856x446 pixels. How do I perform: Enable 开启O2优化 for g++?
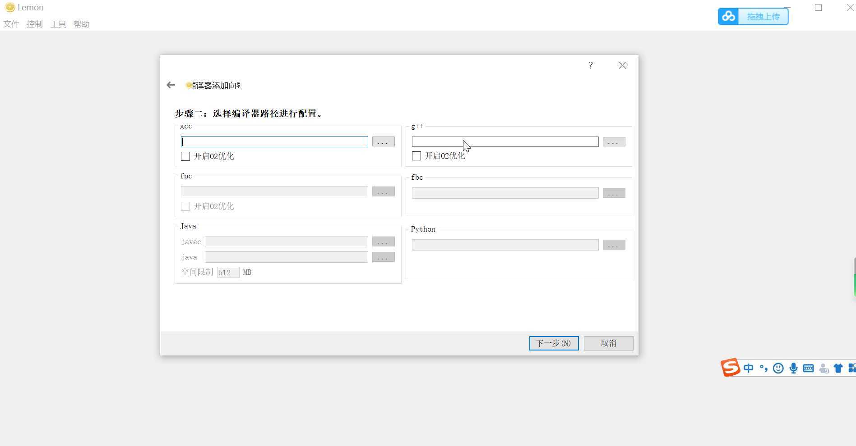[416, 156]
